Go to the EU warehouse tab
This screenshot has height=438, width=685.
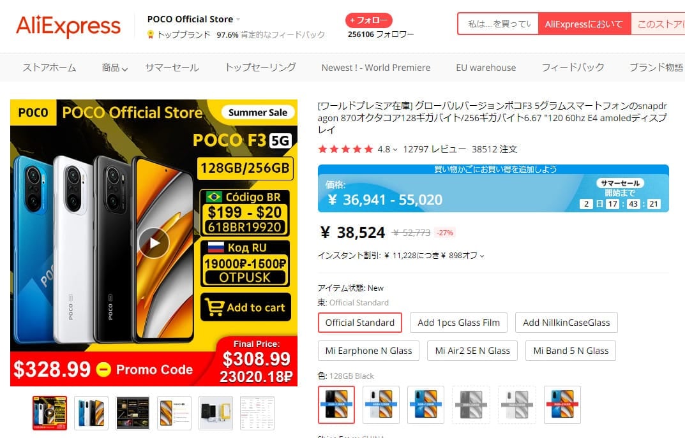point(486,68)
